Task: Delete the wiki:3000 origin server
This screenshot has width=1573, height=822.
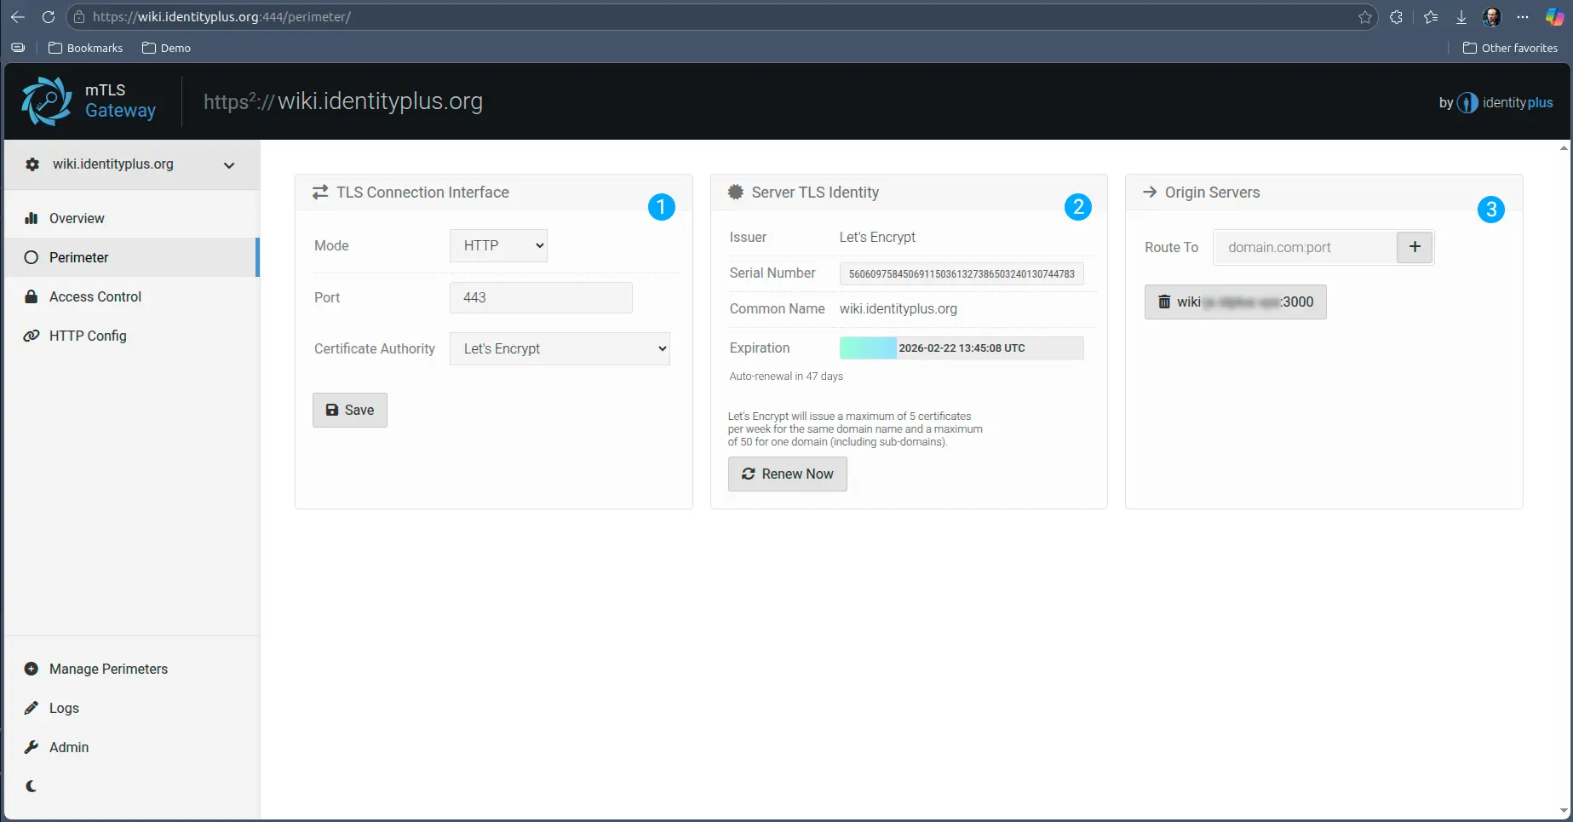Action: [1164, 302]
